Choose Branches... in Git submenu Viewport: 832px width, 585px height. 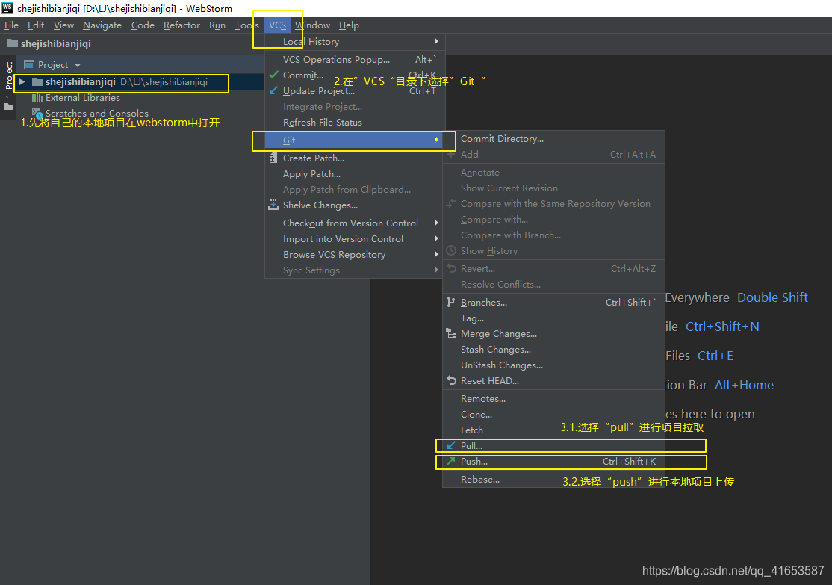pyautogui.click(x=554, y=302)
